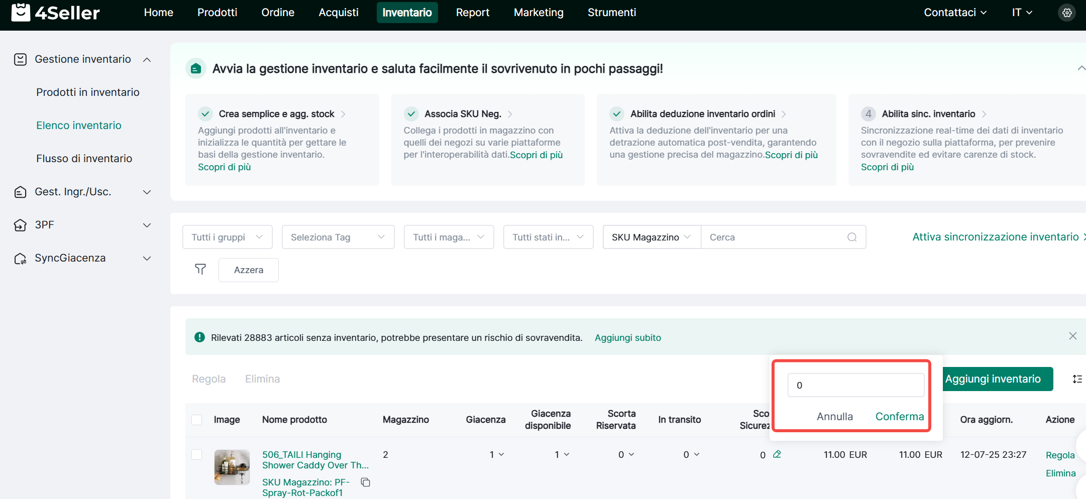Image resolution: width=1086 pixels, height=499 pixels.
Task: Open the column settings list icon
Action: [1077, 379]
